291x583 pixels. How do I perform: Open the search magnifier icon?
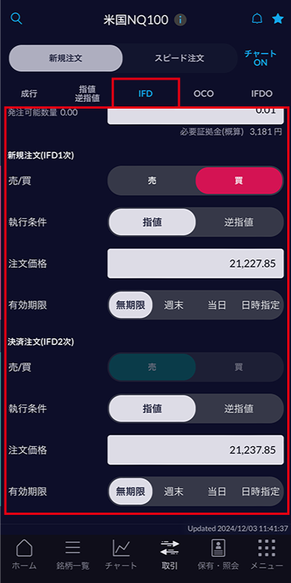(16, 18)
